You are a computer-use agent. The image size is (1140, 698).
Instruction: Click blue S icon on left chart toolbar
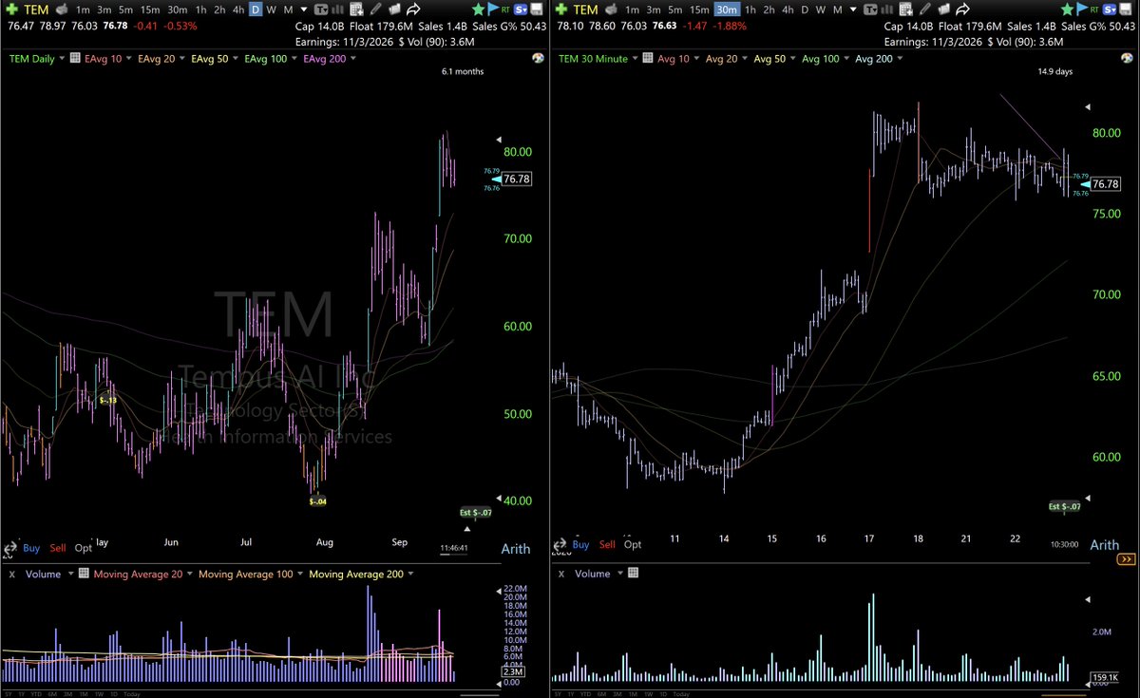coord(522,9)
